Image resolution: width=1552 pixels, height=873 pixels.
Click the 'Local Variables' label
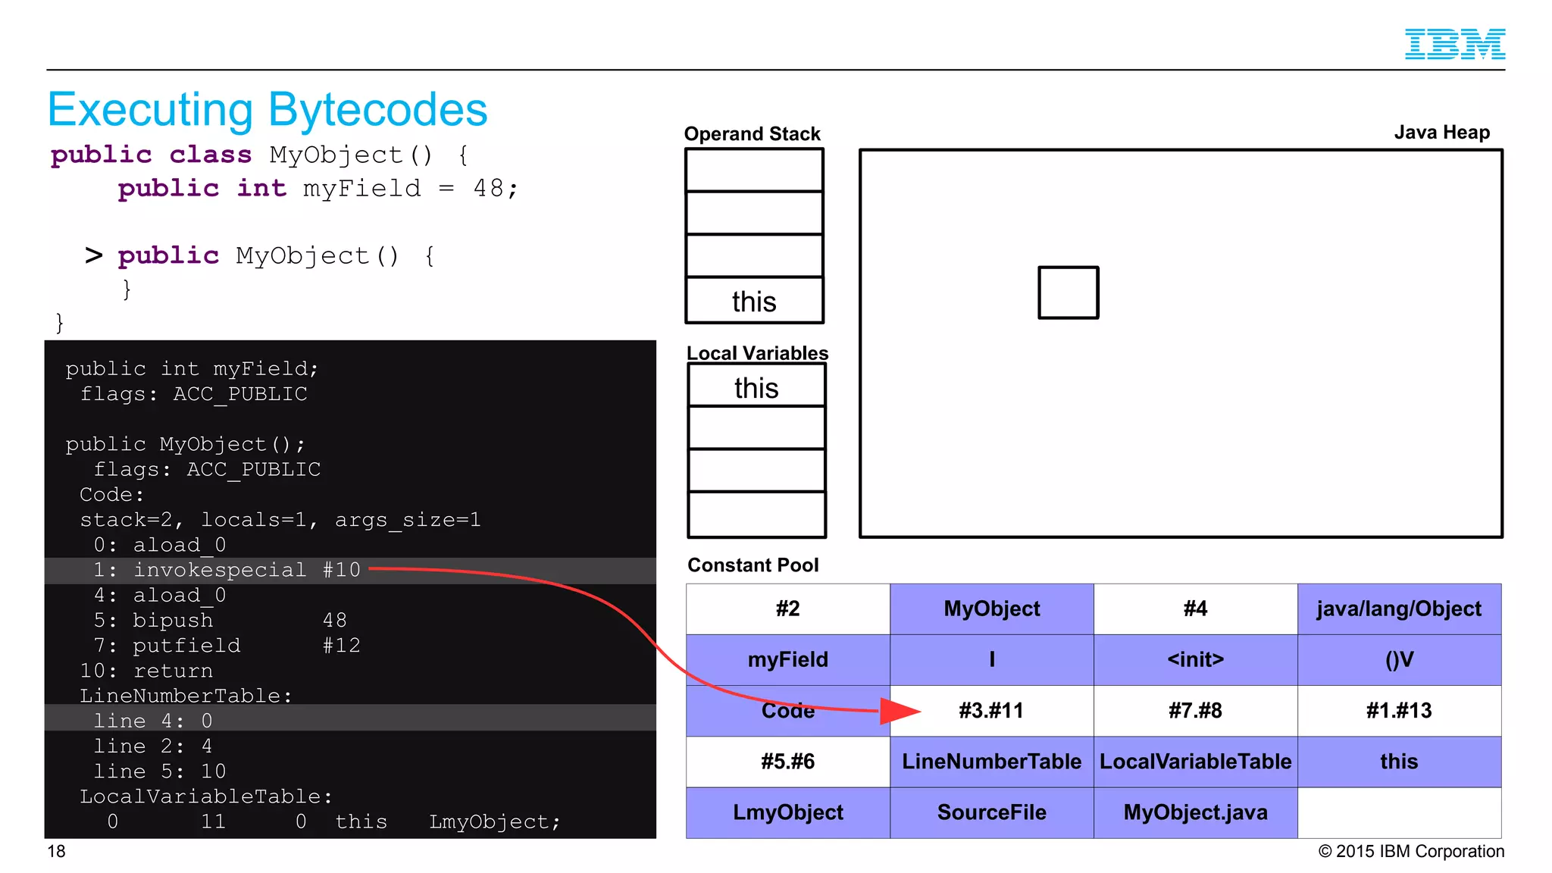[x=757, y=353]
